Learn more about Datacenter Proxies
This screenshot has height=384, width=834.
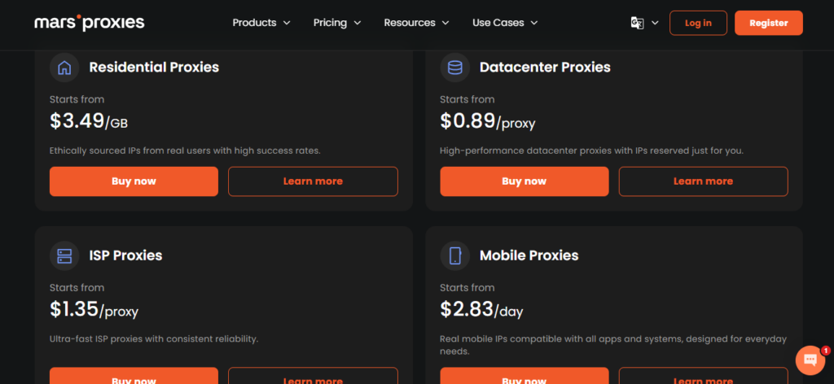[x=703, y=181]
